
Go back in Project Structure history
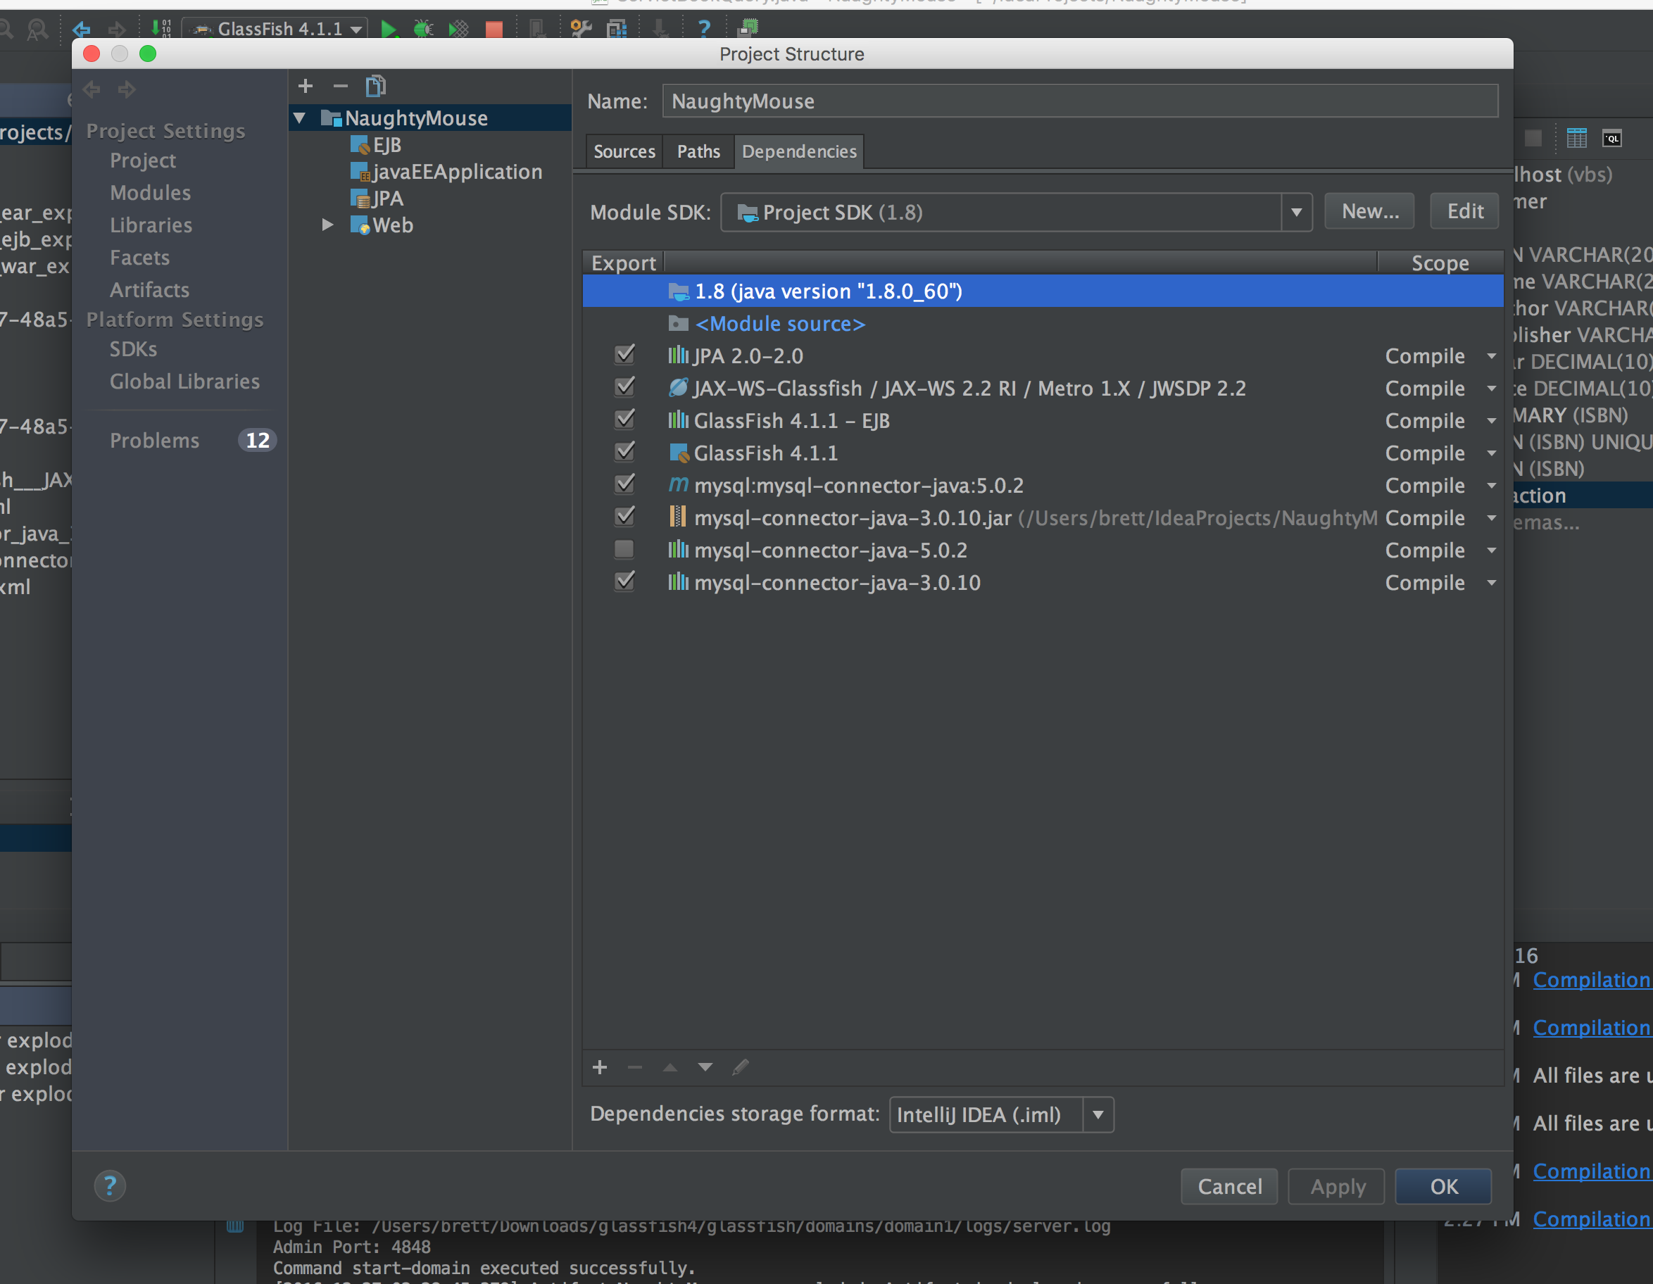click(x=92, y=89)
